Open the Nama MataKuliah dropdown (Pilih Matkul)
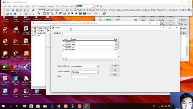 97,72
